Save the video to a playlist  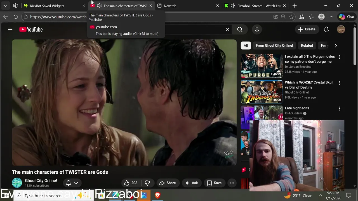tap(214, 183)
